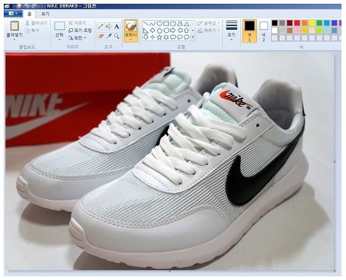Click the canvas bottom-edge resize handle
The image size is (346, 280).
(x=170, y=271)
